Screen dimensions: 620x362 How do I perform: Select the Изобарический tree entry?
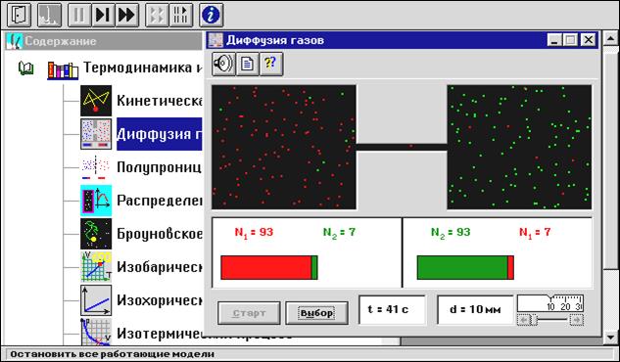coord(160,267)
